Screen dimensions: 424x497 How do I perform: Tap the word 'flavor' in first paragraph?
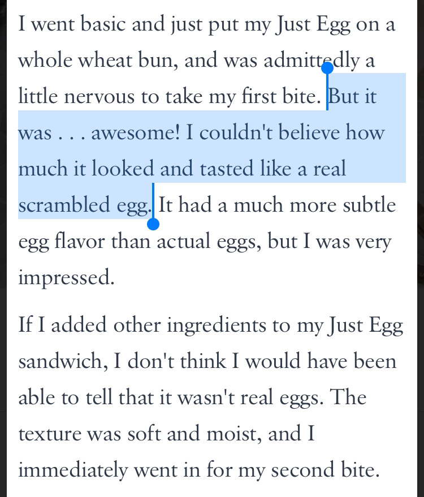pyautogui.click(x=80, y=241)
